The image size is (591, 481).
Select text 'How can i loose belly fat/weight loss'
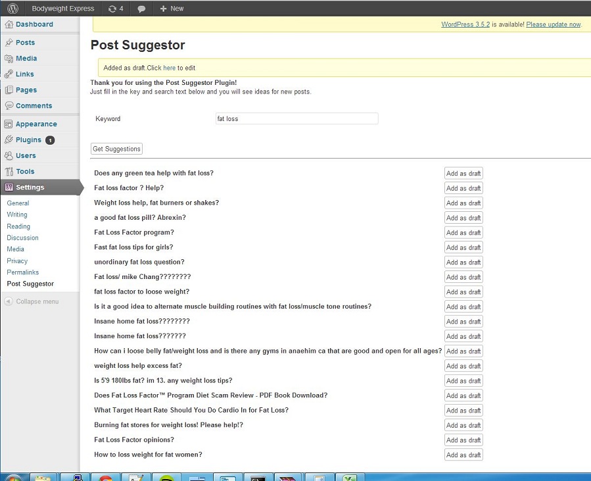pyautogui.click(x=151, y=351)
